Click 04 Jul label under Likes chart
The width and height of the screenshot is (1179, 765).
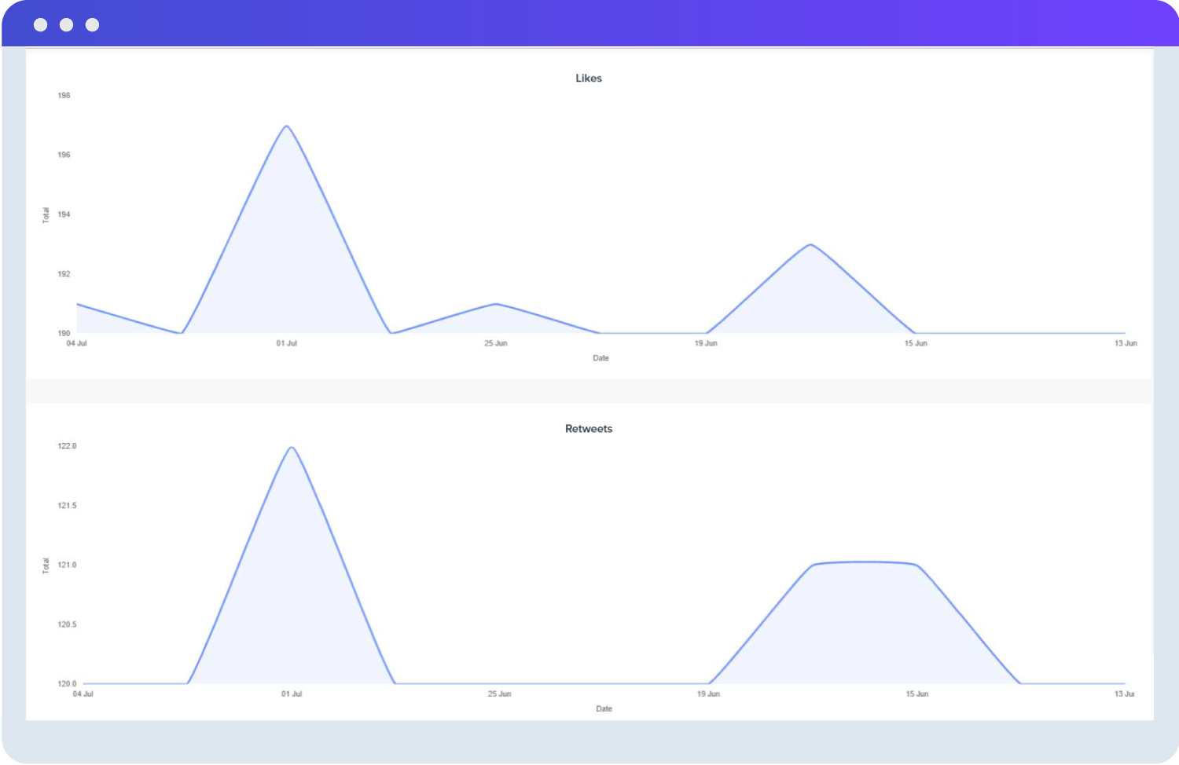pyautogui.click(x=76, y=343)
